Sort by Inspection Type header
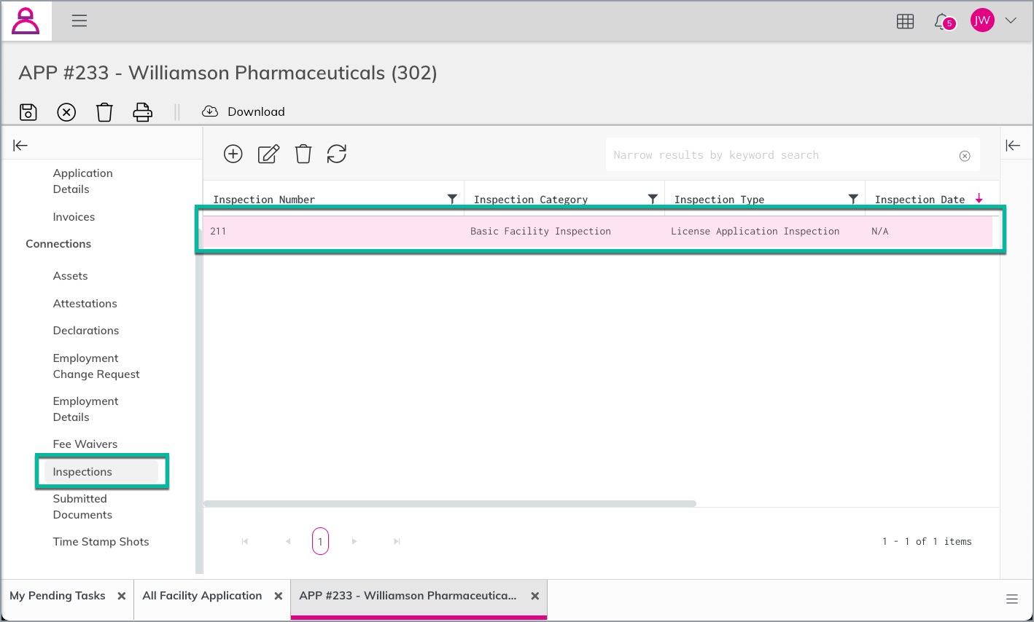Screen dimensions: 1034x622 click(x=720, y=200)
